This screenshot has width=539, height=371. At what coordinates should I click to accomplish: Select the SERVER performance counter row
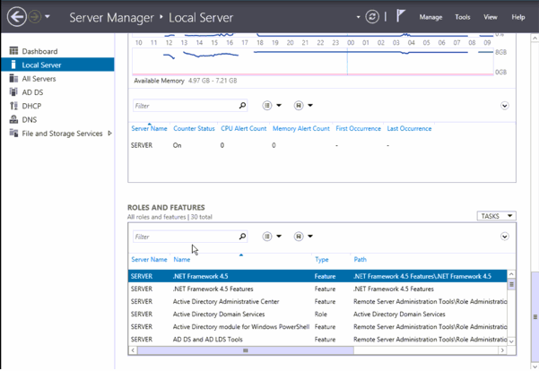321,145
